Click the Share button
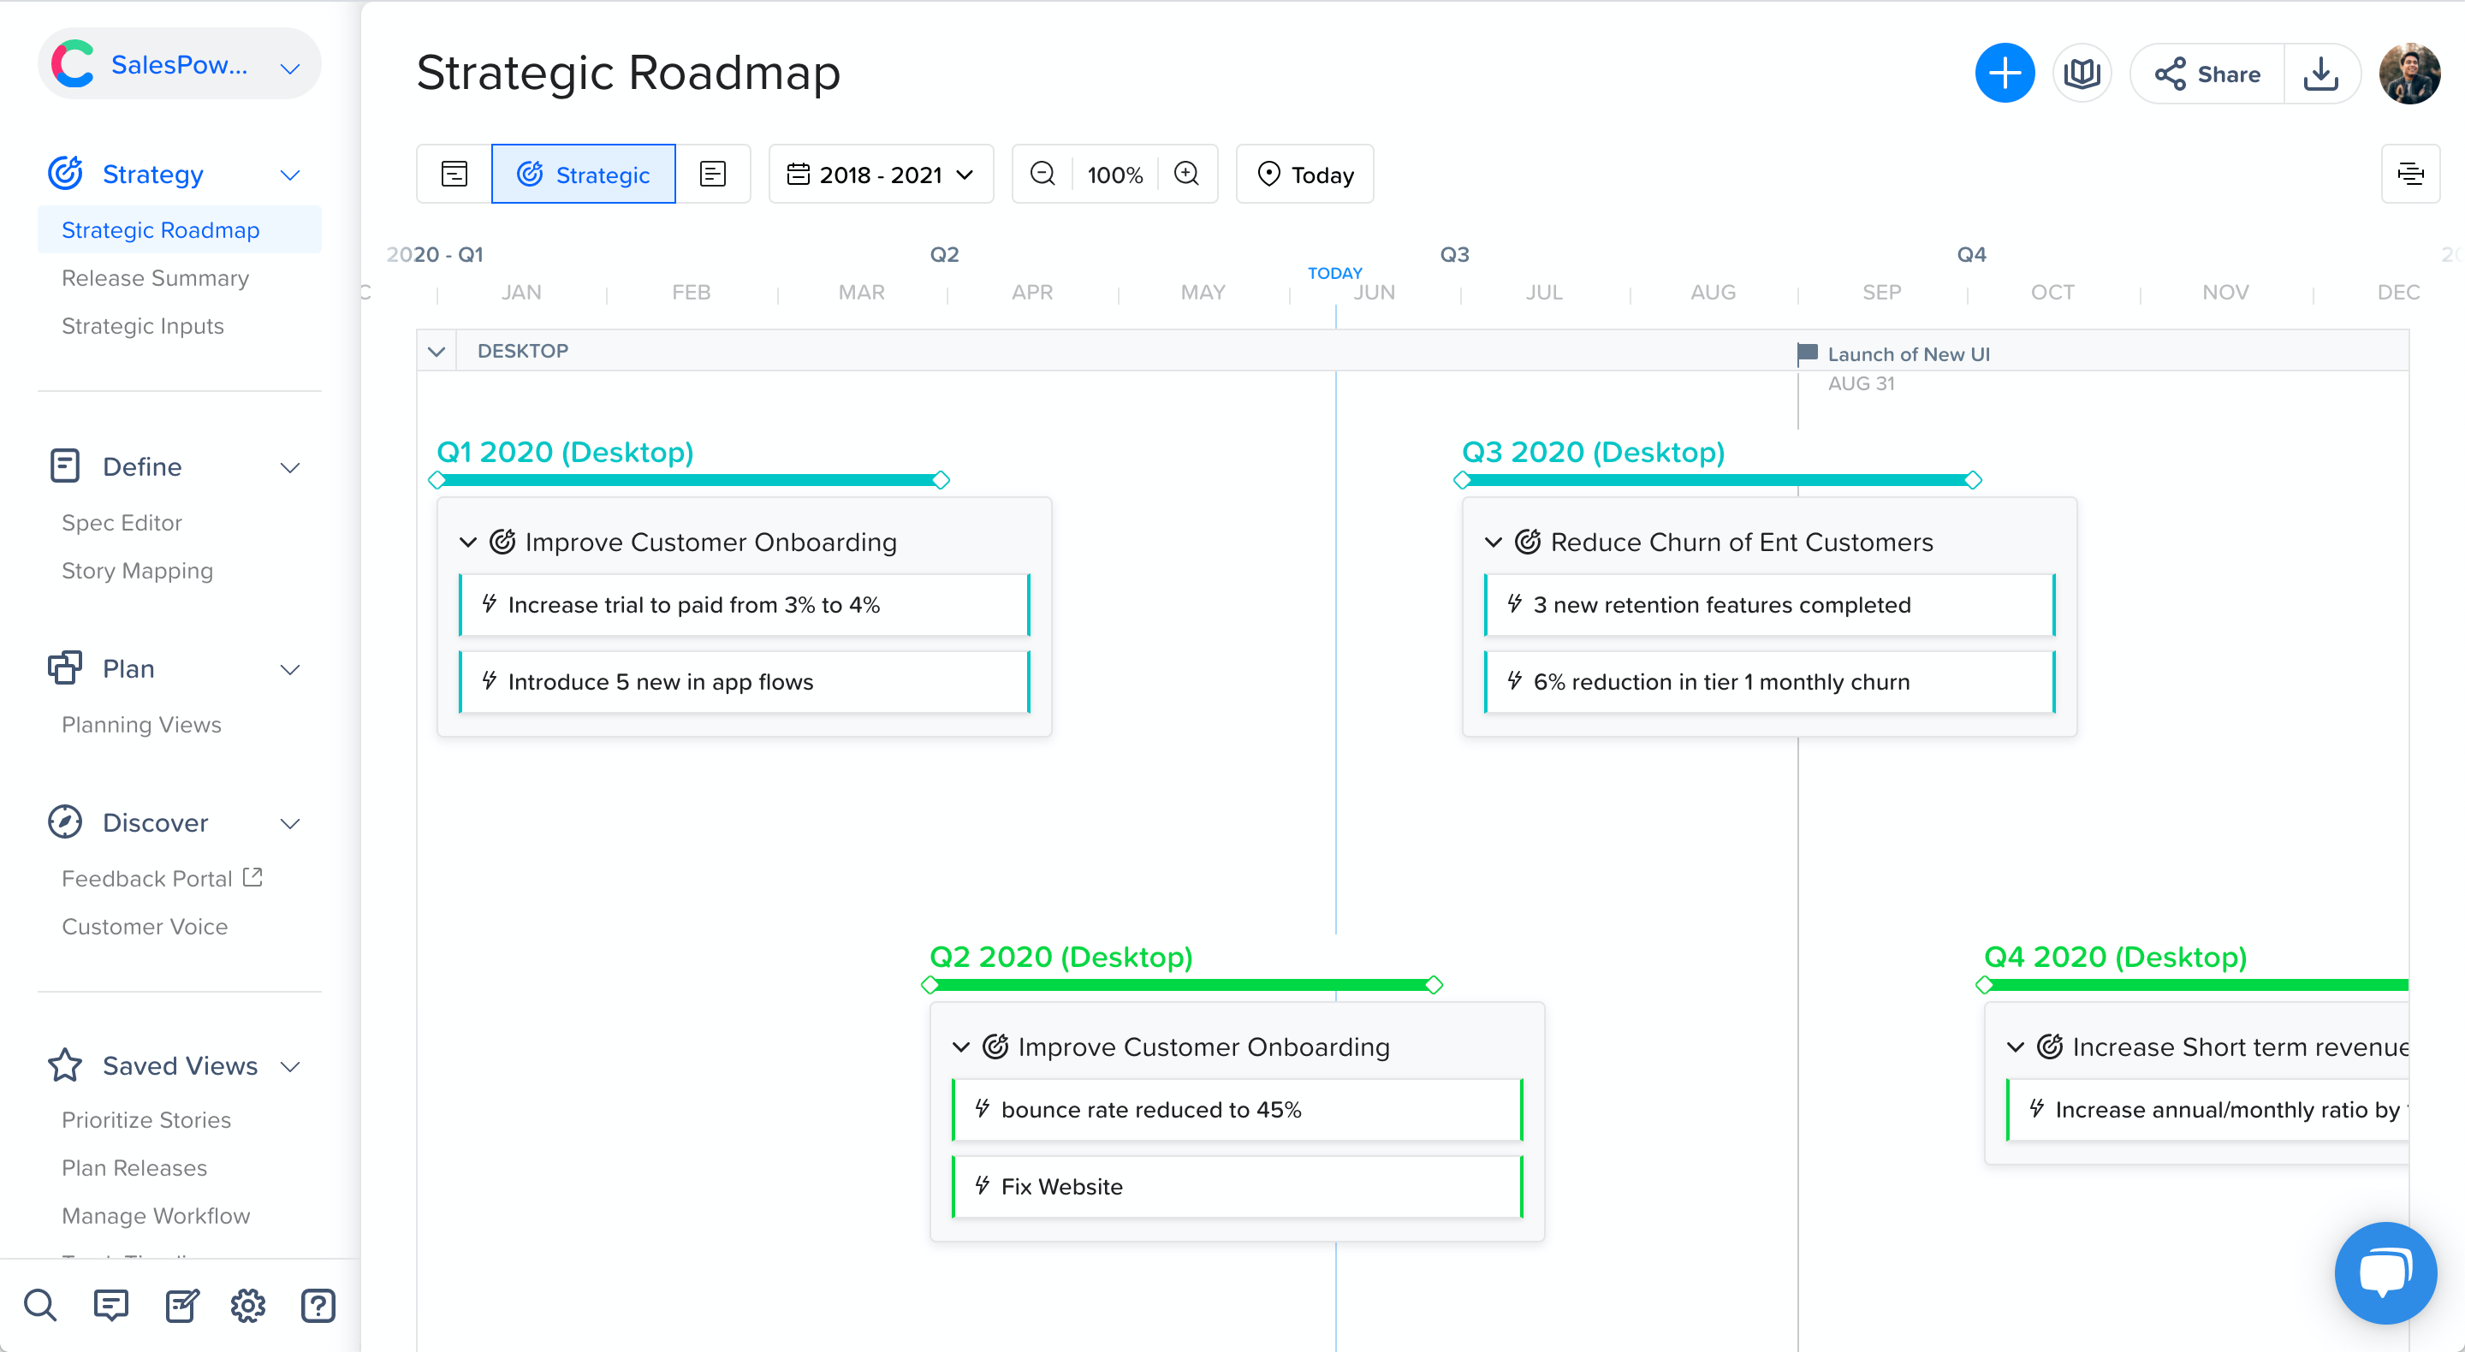Screen dimensions: 2465x1352 (x=2207, y=74)
